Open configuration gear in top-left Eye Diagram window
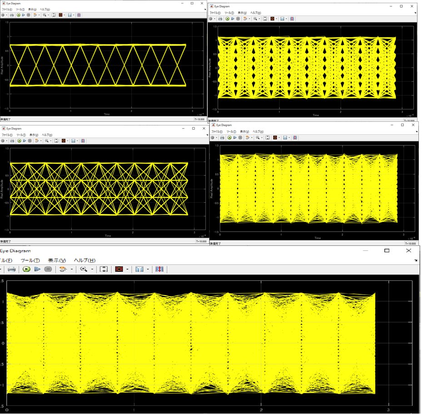Viewport: 422px width, 414px height. (x=3, y=15)
